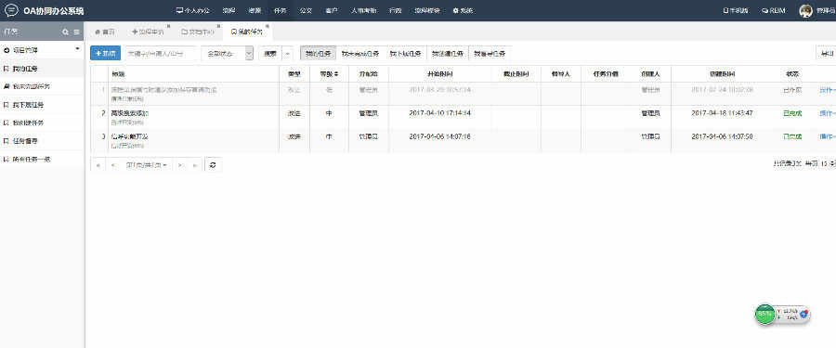Switch to the home 首页 tab
This screenshot has width=836, height=348.
tap(104, 32)
